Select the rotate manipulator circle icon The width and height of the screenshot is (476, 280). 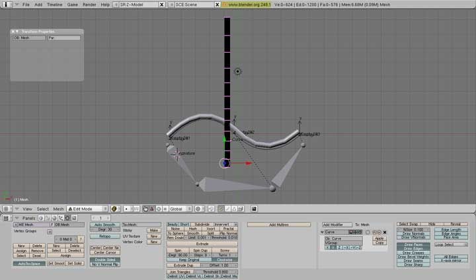click(159, 209)
